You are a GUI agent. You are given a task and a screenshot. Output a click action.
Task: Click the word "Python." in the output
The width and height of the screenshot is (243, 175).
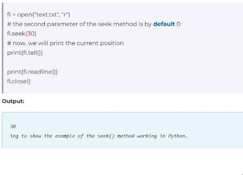tap(178, 136)
